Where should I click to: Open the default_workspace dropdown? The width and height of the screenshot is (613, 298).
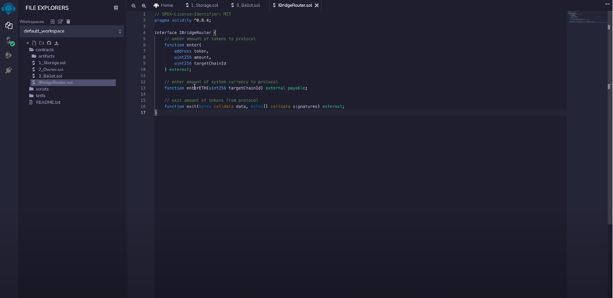72,31
